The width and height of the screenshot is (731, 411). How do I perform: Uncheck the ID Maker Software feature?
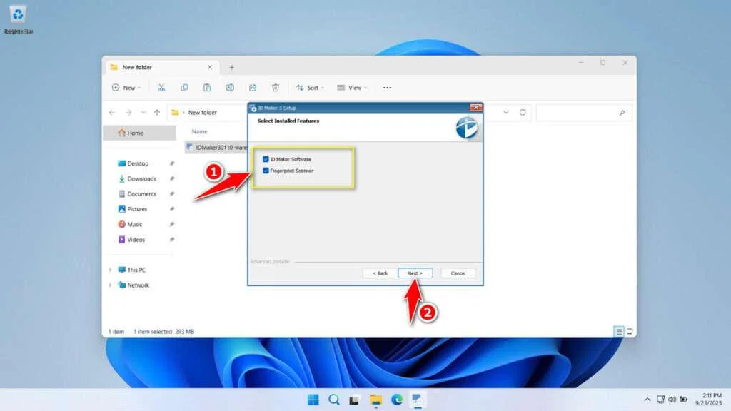(x=267, y=159)
